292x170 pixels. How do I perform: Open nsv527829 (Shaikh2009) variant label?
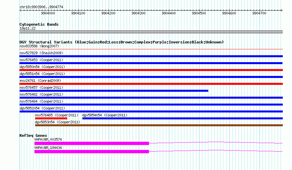[x=41, y=53]
